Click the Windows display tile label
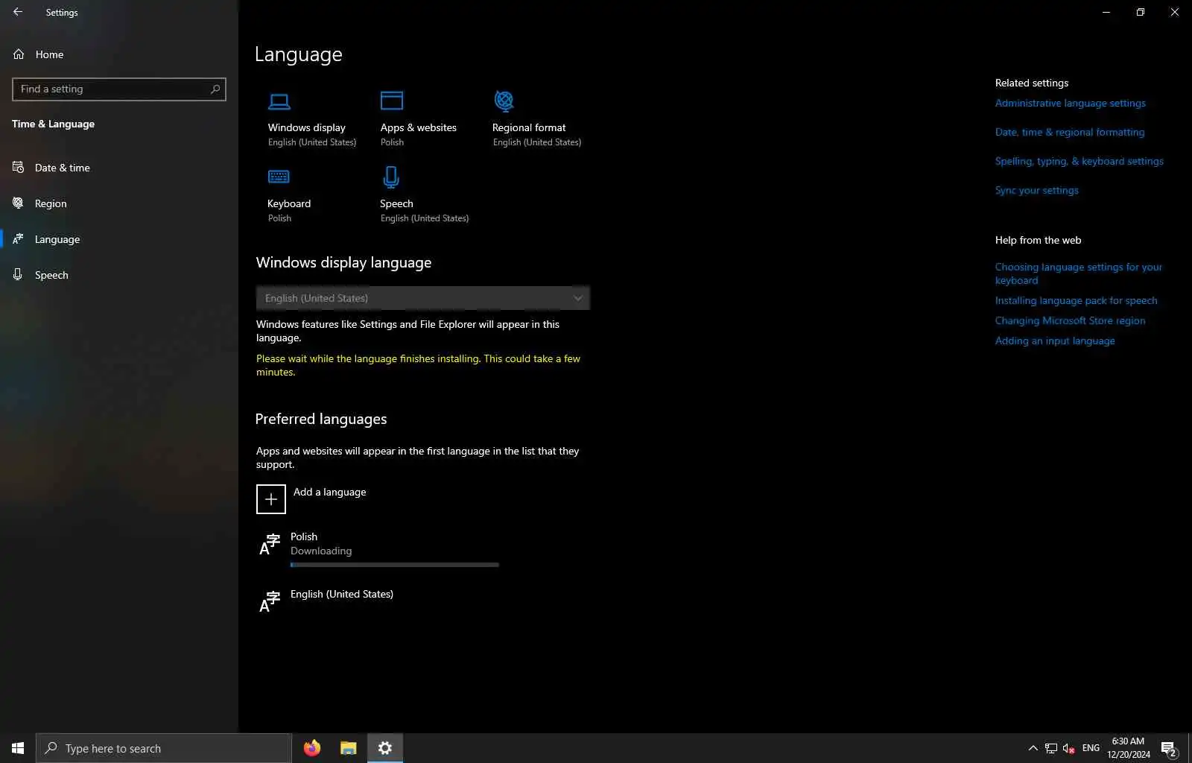 pyautogui.click(x=307, y=128)
